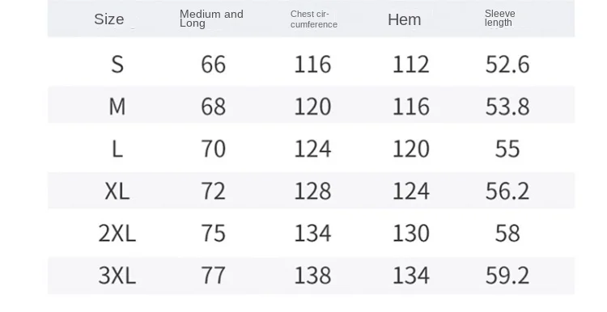Select the 3XL size label
This screenshot has height=312, width=607.
(x=117, y=276)
